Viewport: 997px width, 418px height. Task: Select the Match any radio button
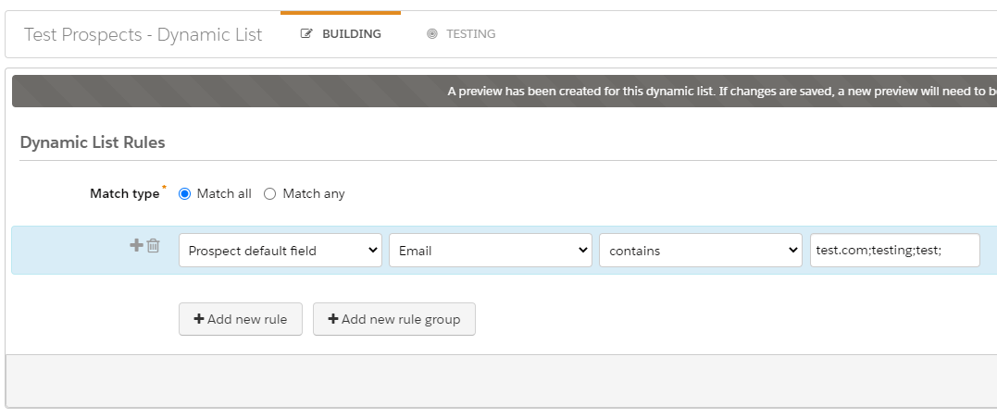tap(270, 194)
